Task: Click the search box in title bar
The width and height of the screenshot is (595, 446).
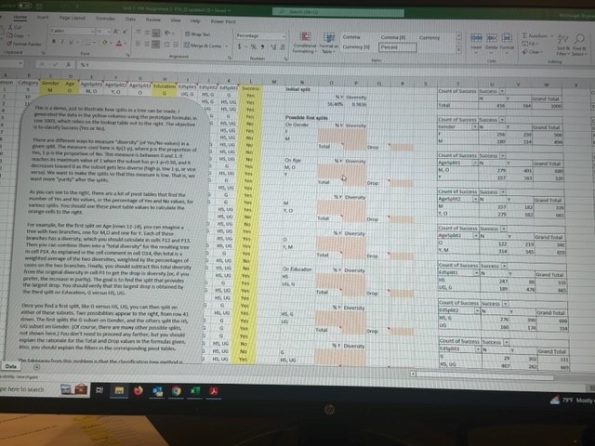Action: [338, 12]
